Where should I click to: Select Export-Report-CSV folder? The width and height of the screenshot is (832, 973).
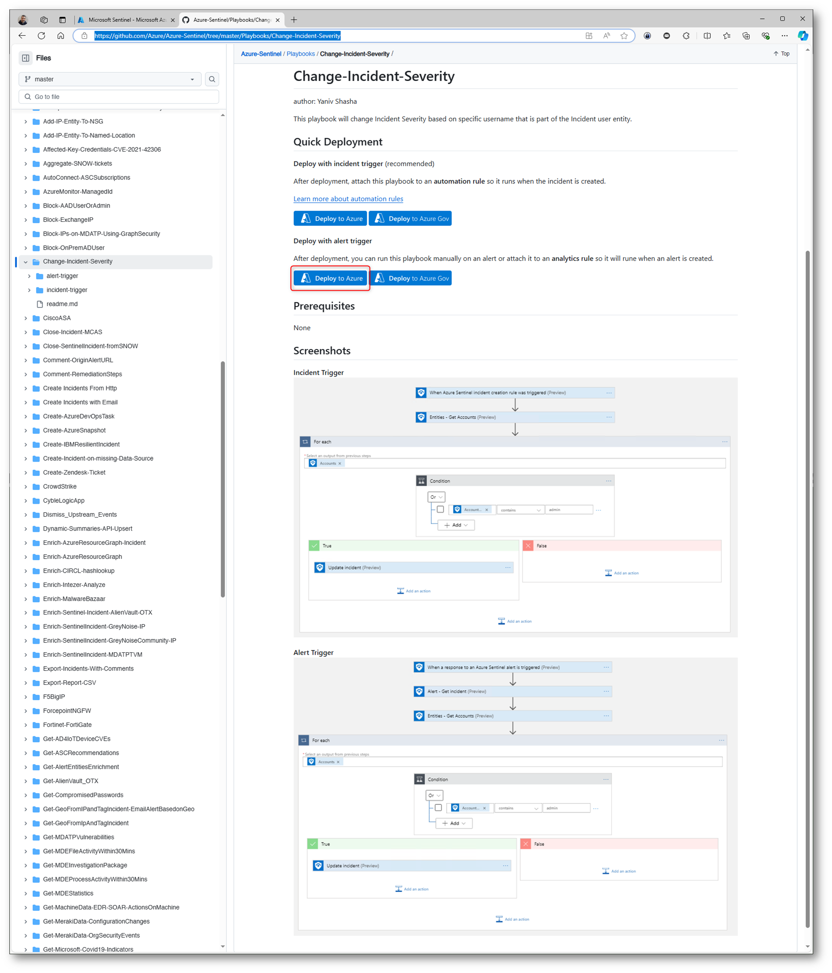point(69,683)
